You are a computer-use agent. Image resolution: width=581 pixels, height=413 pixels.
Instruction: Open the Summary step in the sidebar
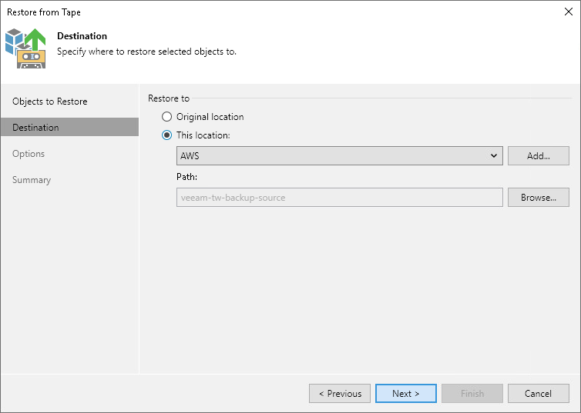32,180
